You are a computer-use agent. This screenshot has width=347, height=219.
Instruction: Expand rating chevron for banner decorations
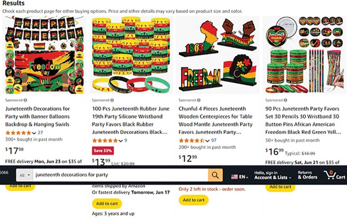[34, 133]
